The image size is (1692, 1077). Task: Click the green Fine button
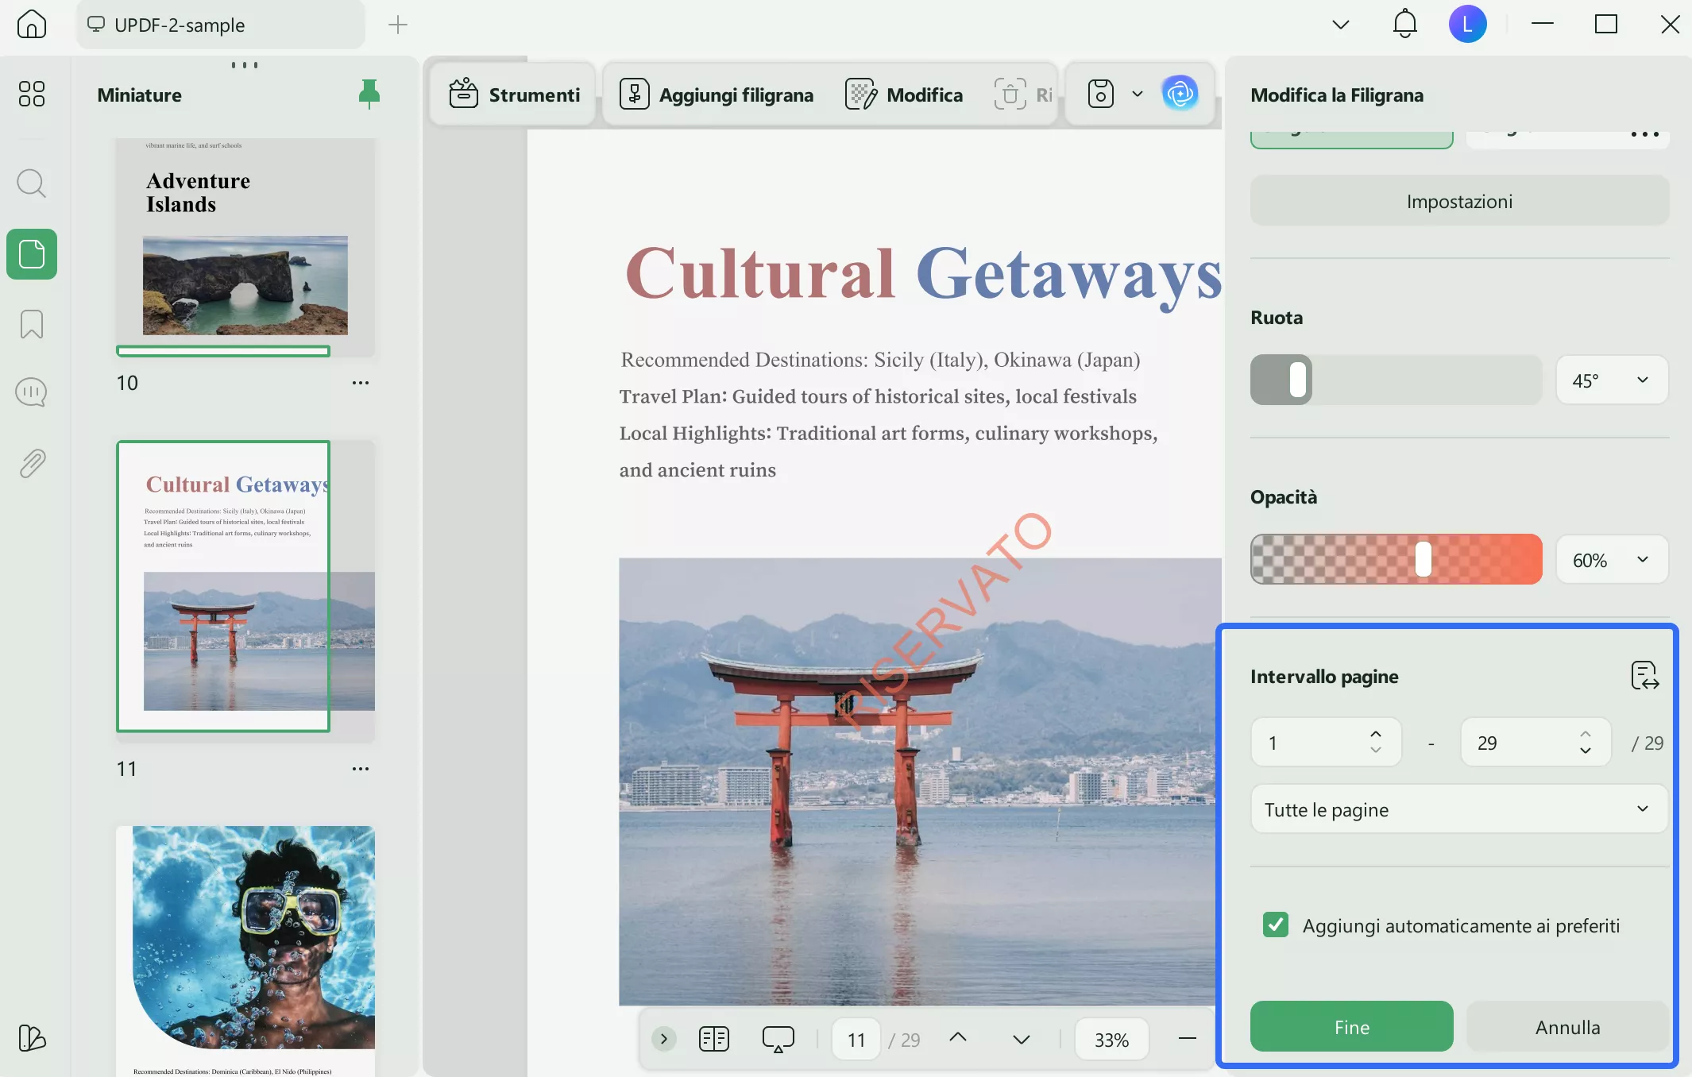pyautogui.click(x=1351, y=1027)
